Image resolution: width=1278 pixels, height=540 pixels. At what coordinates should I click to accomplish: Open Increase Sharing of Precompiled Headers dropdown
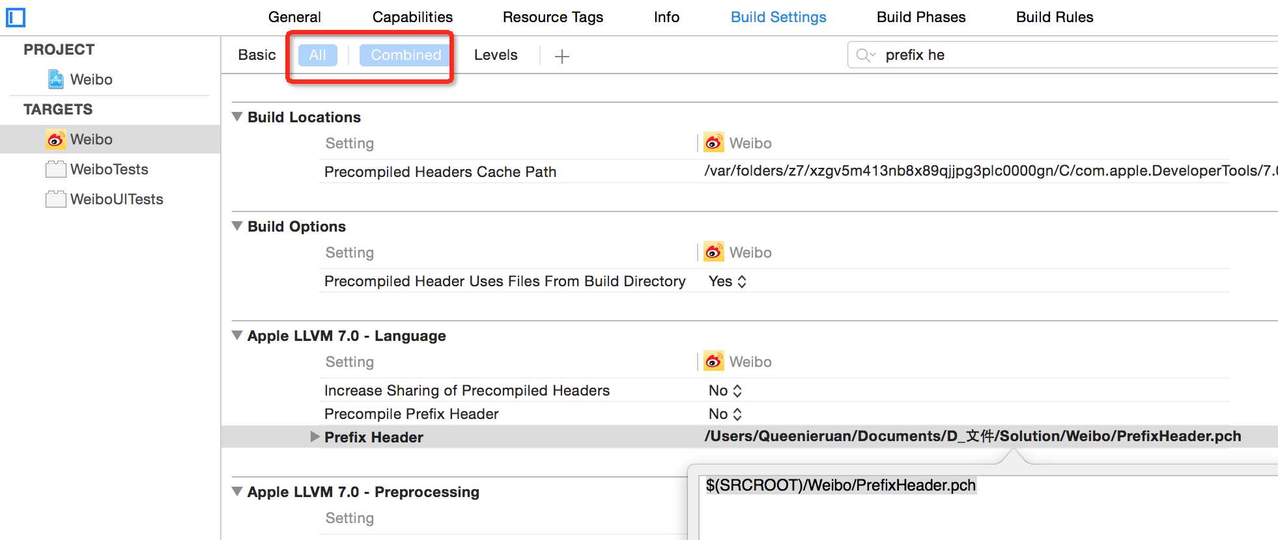click(x=726, y=391)
